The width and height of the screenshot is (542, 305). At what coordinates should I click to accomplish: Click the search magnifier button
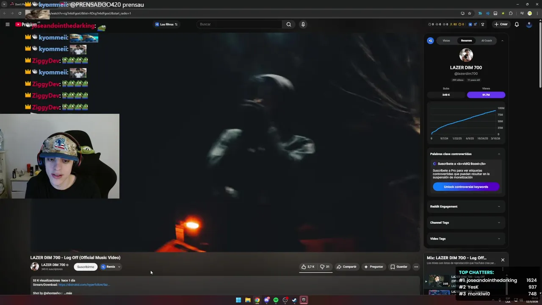click(x=289, y=24)
